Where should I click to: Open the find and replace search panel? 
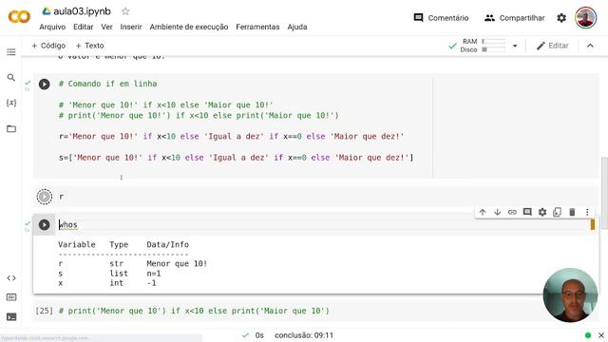(11, 78)
